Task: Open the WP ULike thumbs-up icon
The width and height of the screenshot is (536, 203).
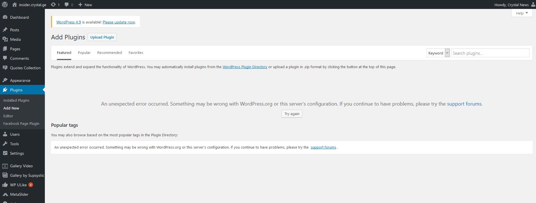Action: point(5,185)
